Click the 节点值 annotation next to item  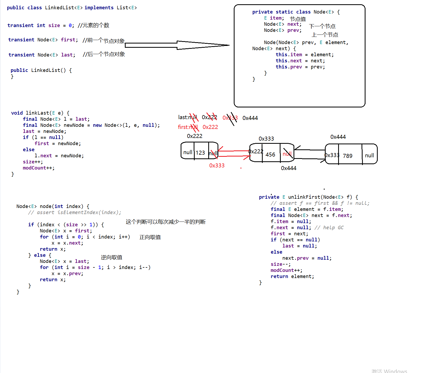pos(298,19)
